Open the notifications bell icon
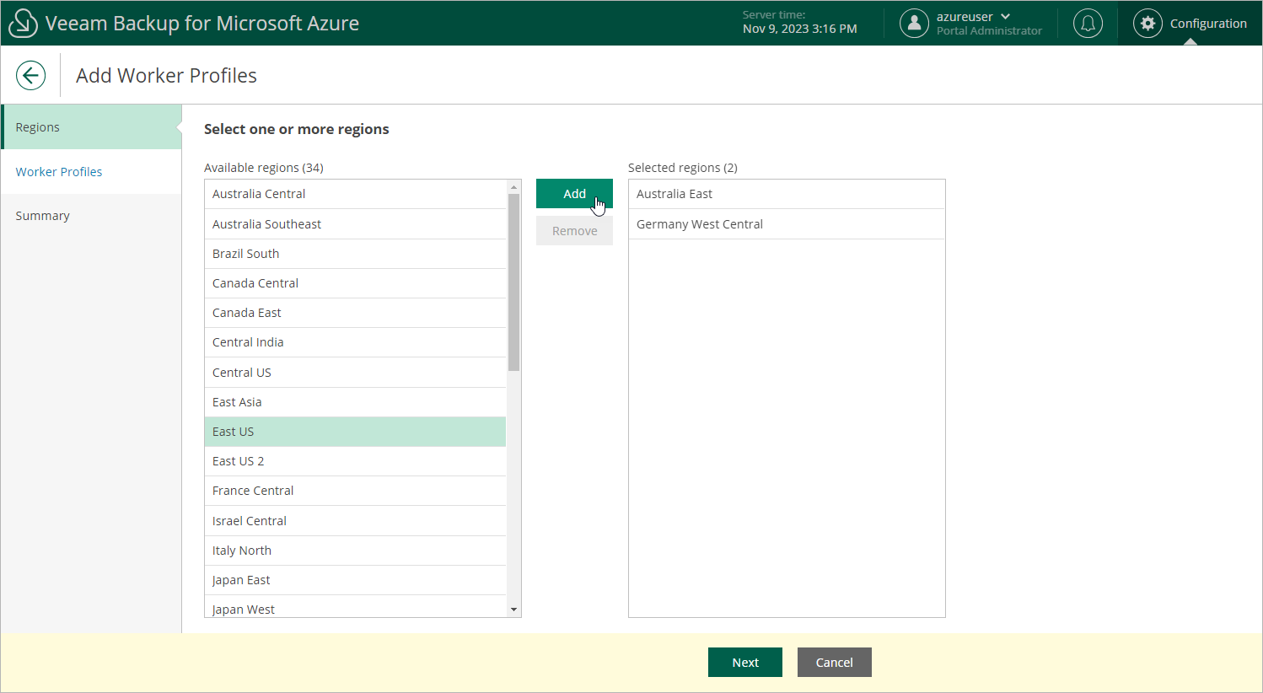This screenshot has width=1263, height=693. [x=1088, y=23]
